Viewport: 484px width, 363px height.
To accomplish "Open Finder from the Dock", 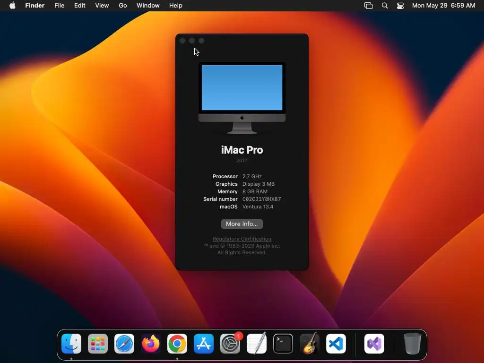I will [x=71, y=344].
